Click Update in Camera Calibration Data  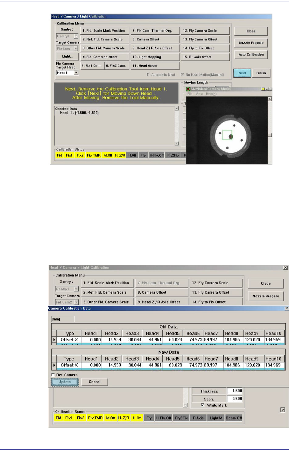[x=65, y=382]
